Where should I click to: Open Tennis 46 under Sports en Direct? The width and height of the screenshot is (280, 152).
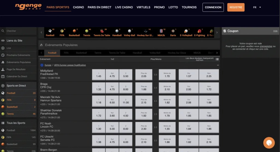click(x=18, y=114)
